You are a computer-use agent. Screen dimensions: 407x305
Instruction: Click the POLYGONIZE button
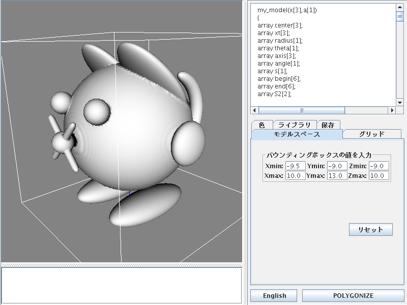(x=353, y=296)
